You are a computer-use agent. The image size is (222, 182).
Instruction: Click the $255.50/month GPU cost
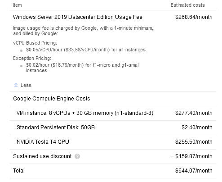(x=194, y=142)
